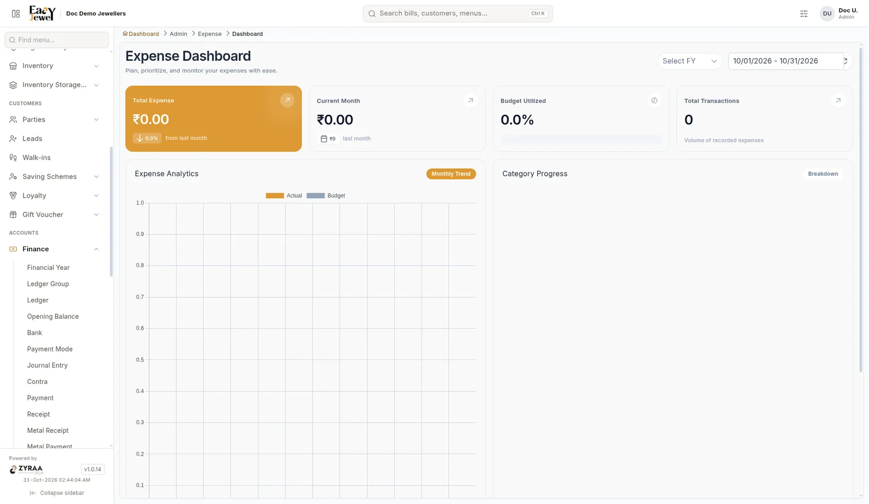Expand the Loyalty menu chevron
Image resolution: width=869 pixels, height=504 pixels.
click(96, 196)
